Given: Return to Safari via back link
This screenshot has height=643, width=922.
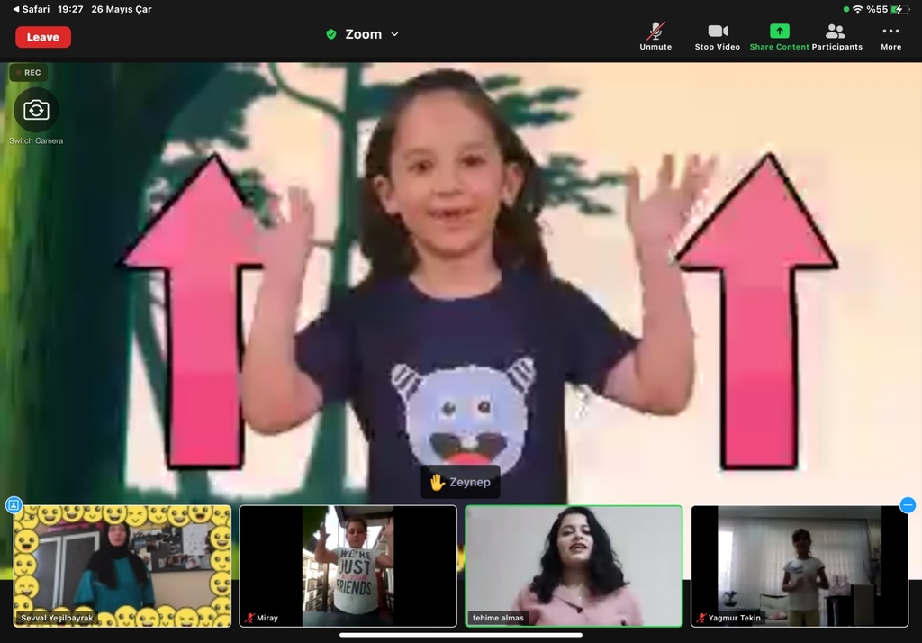Looking at the screenshot, I should [31, 9].
